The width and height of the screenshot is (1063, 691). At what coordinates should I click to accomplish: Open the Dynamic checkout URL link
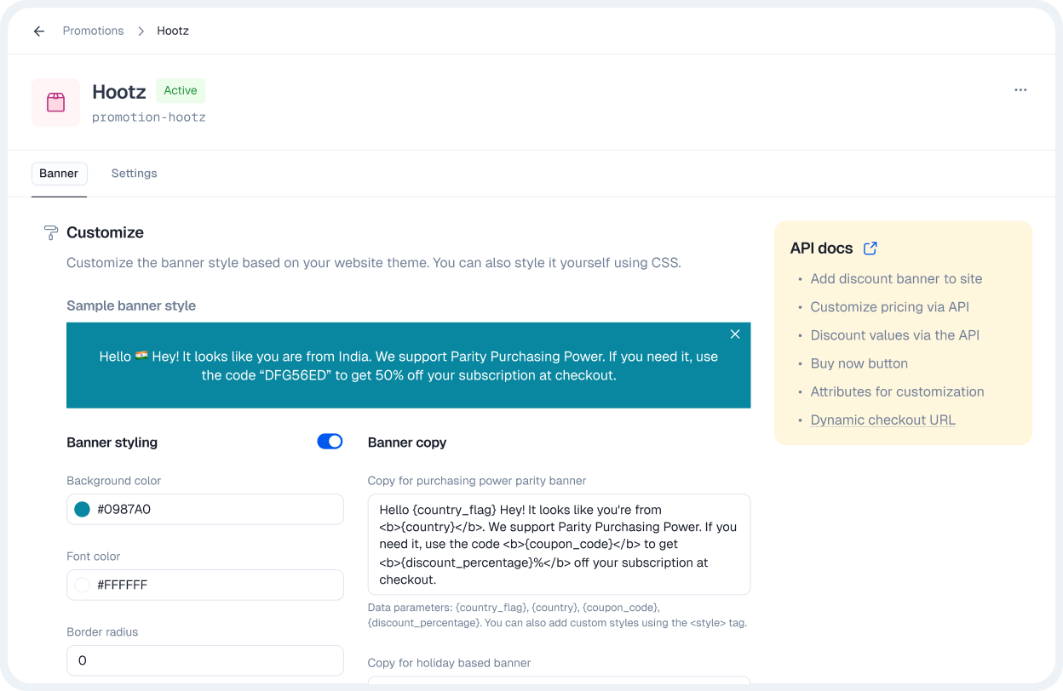[882, 420]
